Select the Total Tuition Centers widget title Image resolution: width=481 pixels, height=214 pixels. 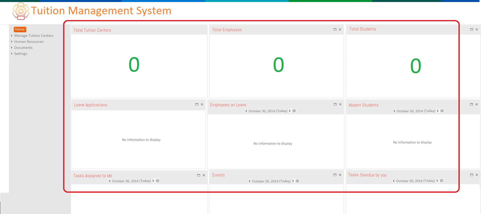(92, 30)
